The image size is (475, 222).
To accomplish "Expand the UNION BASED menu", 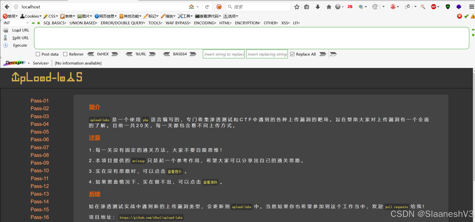I will point(84,23).
